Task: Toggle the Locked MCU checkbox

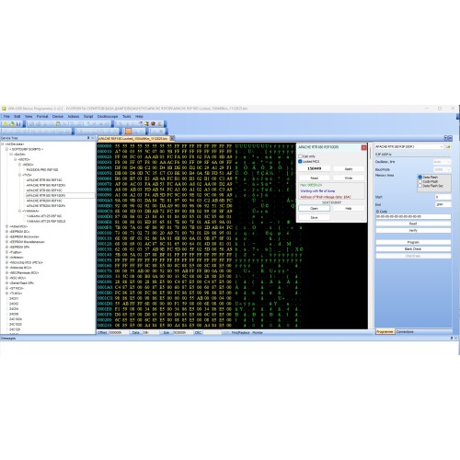Action: (x=300, y=161)
